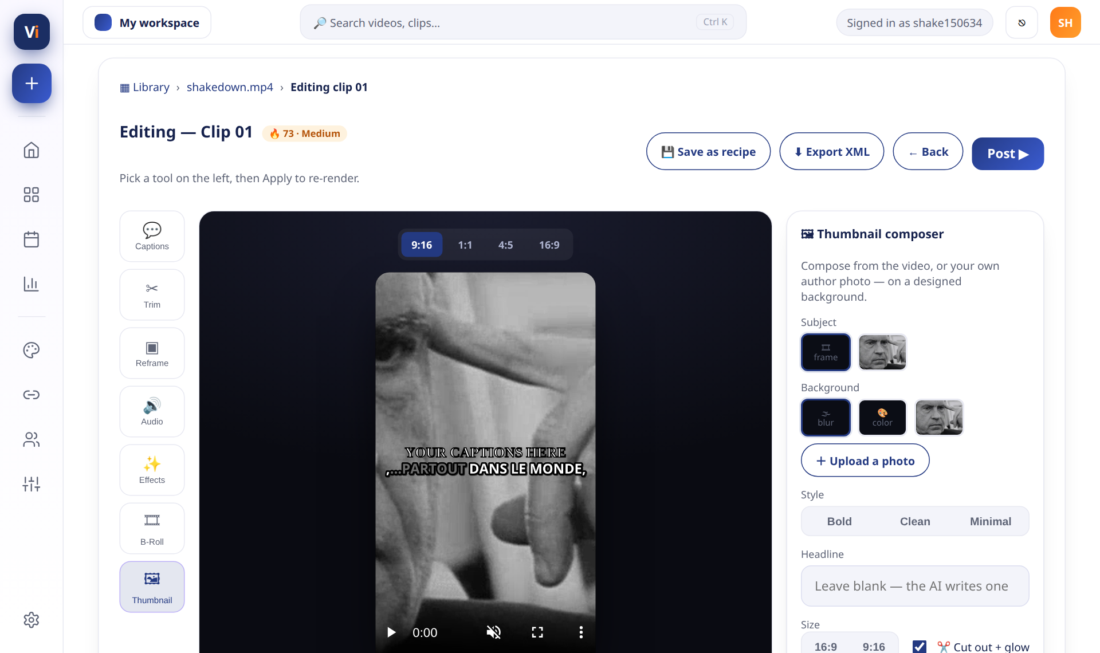Open the analytics bar chart icon
Image resolution: width=1100 pixels, height=653 pixels.
[32, 284]
